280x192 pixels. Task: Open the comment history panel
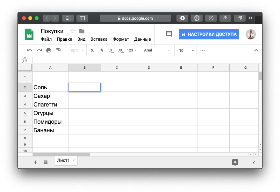(x=169, y=34)
